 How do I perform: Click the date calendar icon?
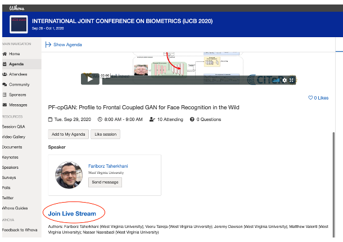pyautogui.click(x=50, y=119)
